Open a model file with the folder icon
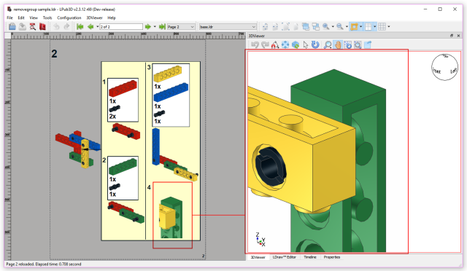 [12, 27]
